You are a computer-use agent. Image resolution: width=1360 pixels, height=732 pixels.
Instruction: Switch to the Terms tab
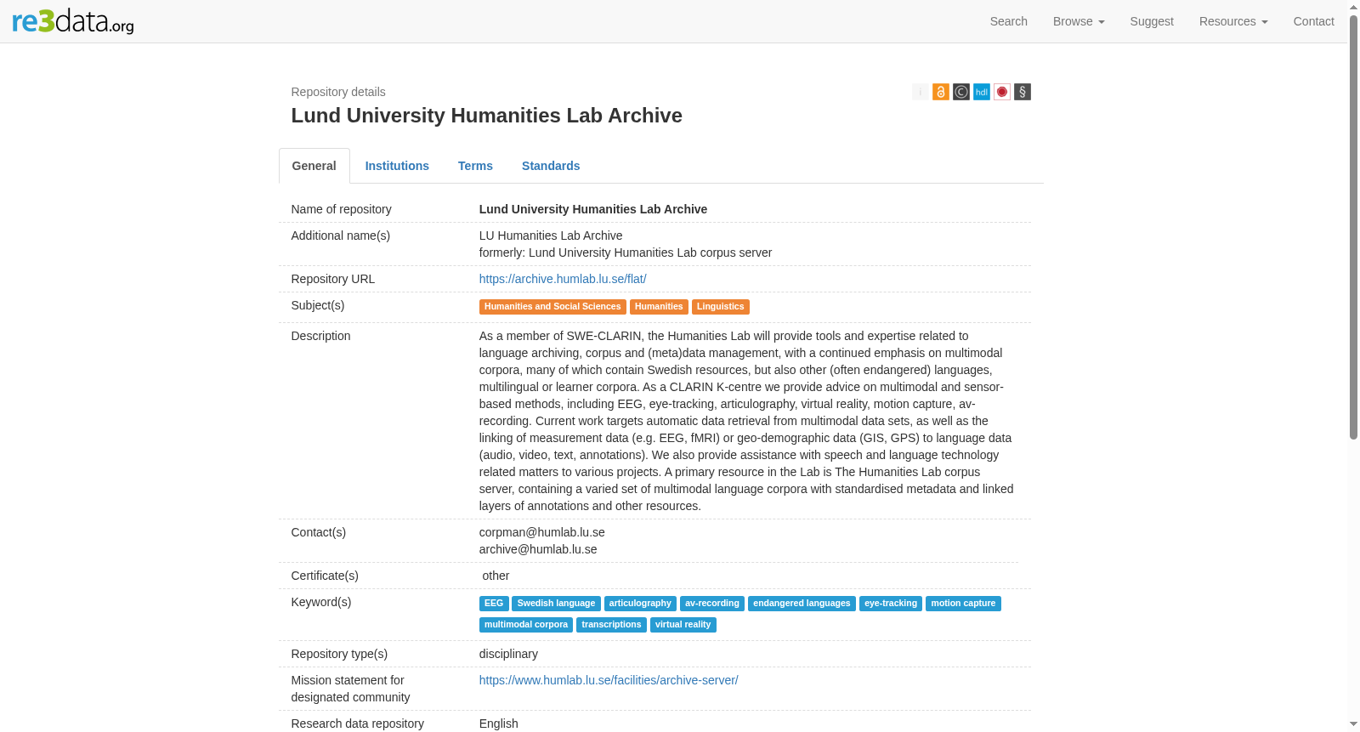click(x=475, y=166)
